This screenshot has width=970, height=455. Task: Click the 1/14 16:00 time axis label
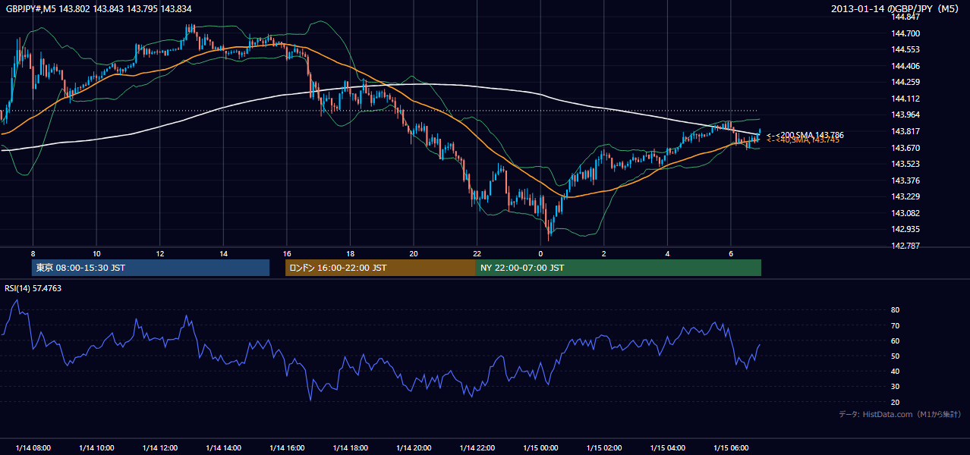[287, 448]
